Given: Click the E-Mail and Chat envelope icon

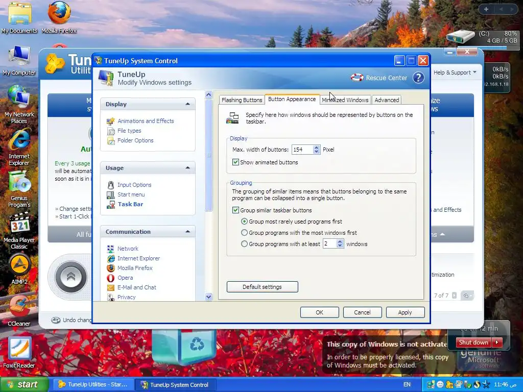Looking at the screenshot, I should coord(111,287).
